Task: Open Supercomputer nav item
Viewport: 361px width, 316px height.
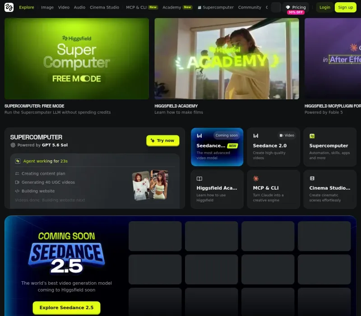Action: 216,7
